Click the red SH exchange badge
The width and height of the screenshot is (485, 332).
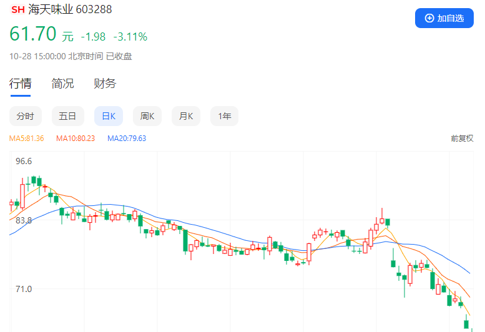[x=17, y=9]
